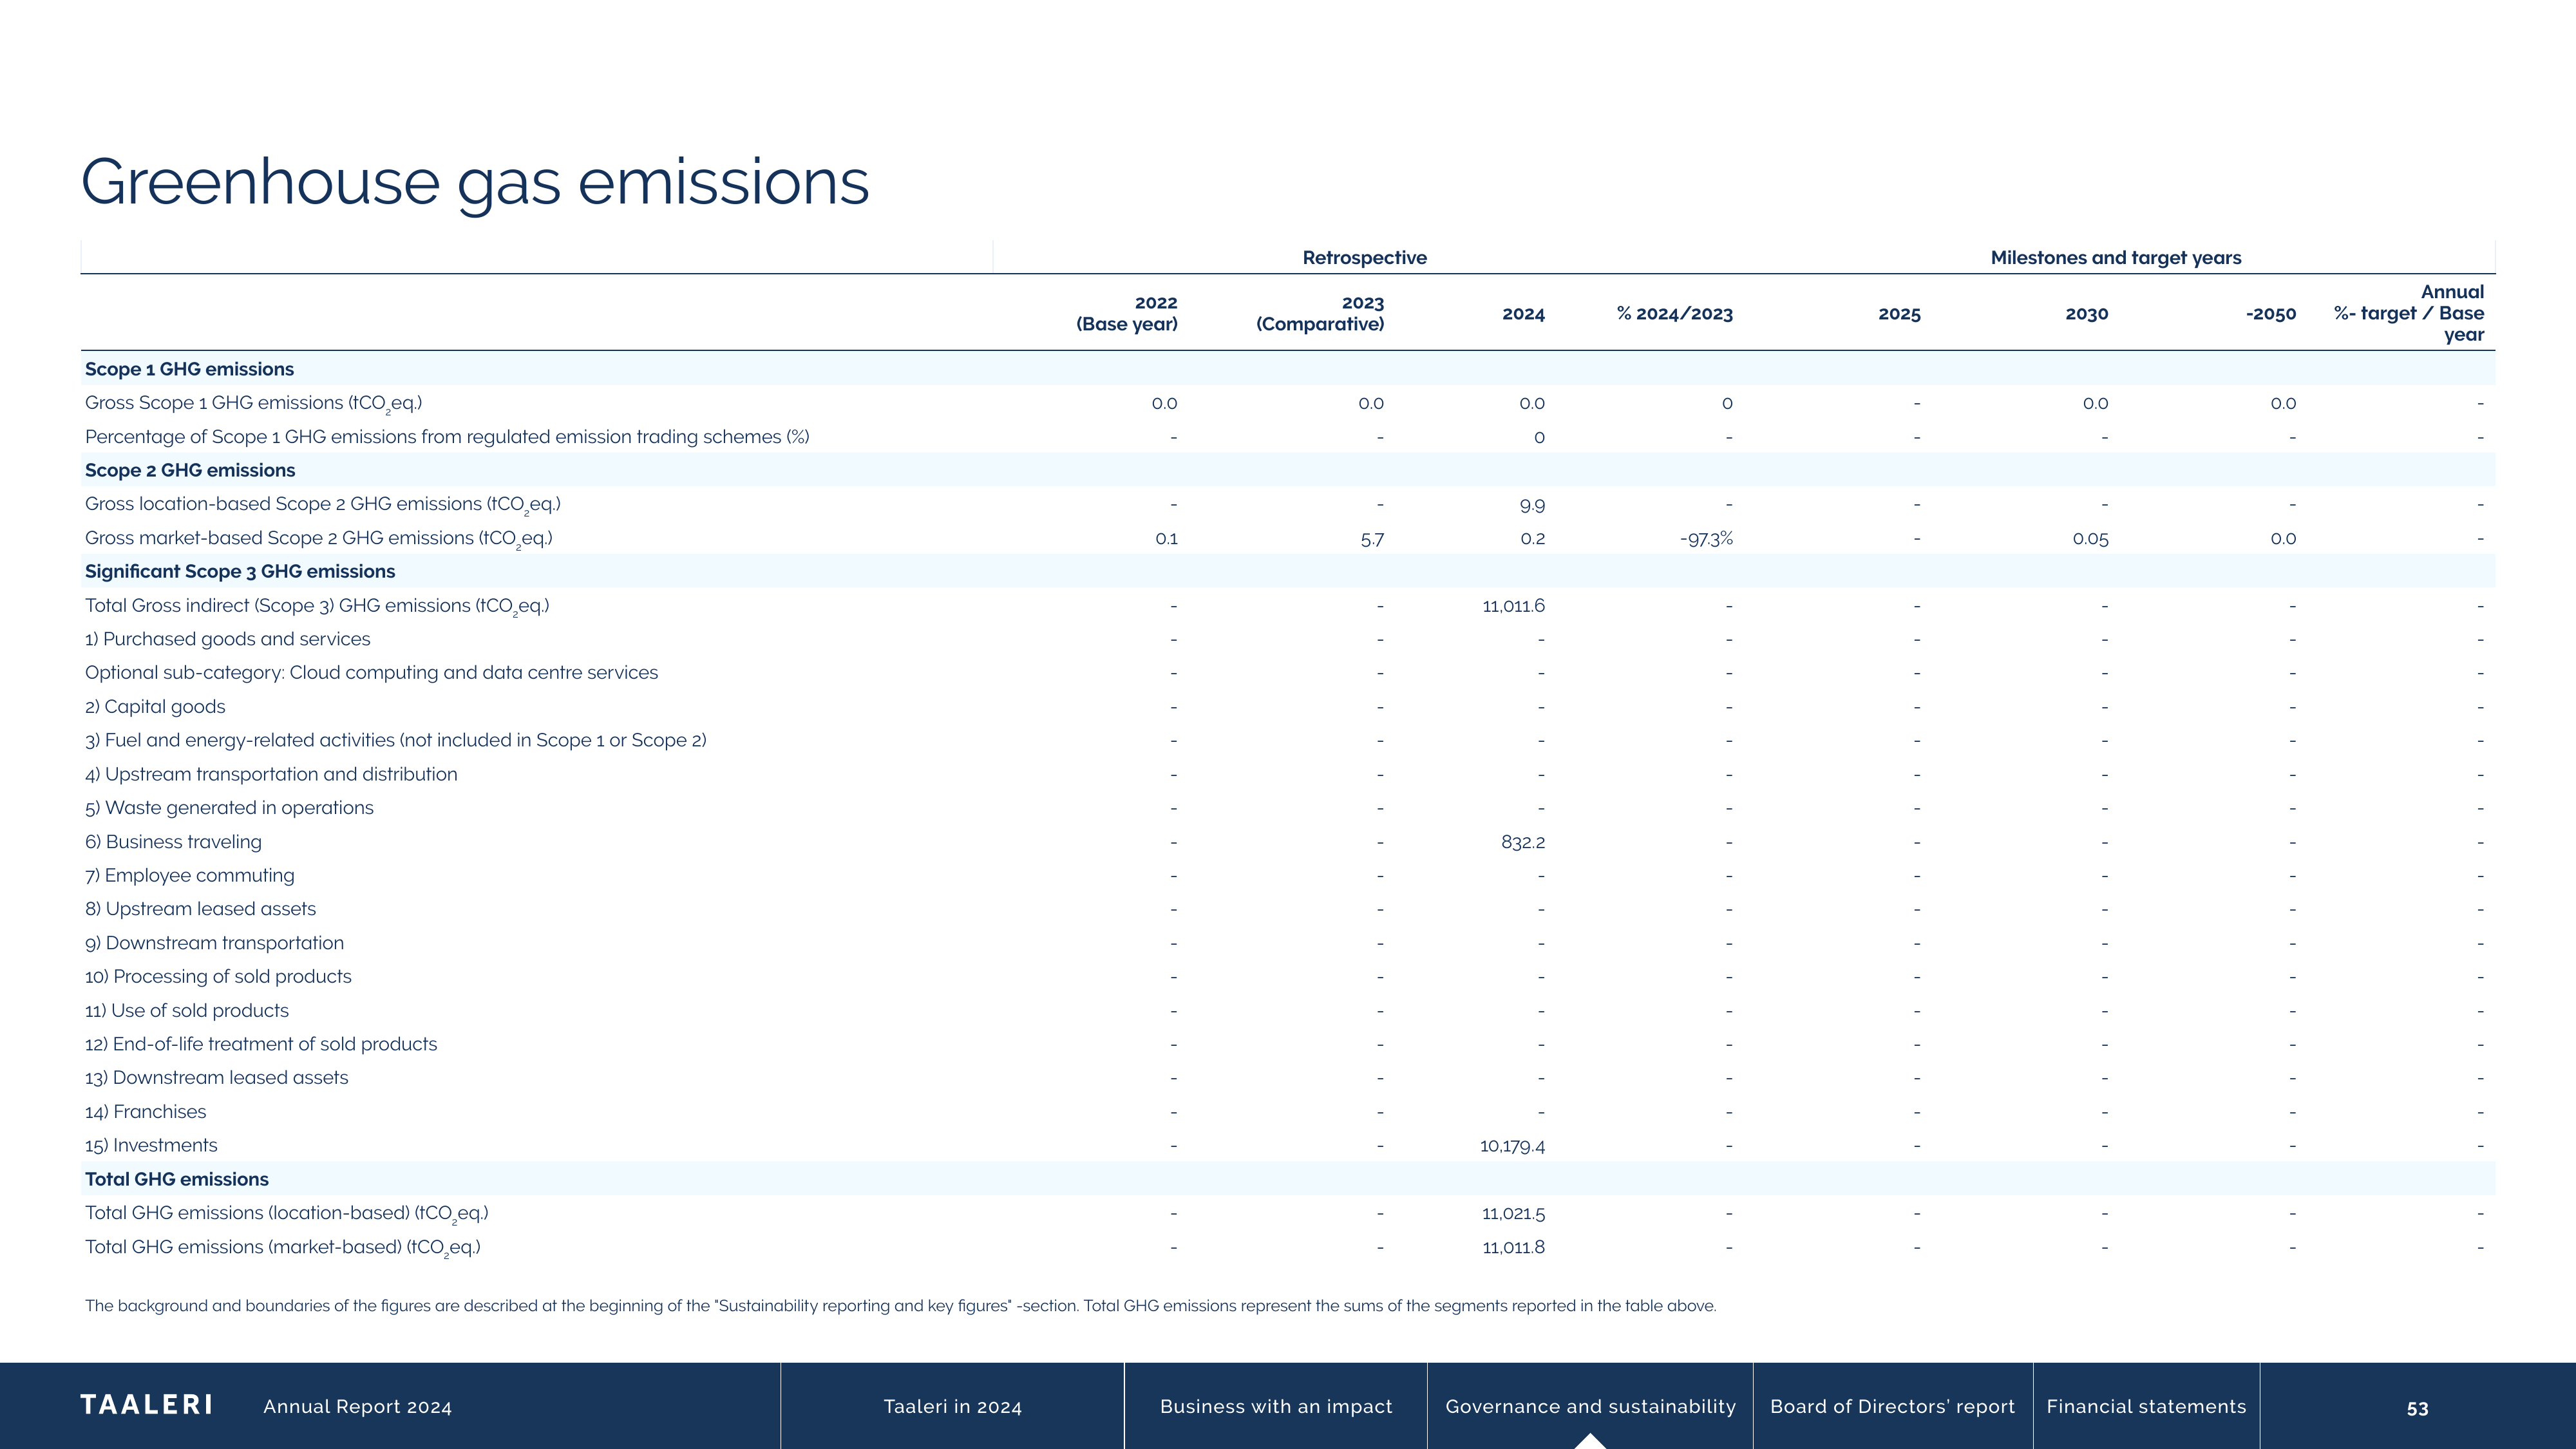This screenshot has height=1449, width=2576.
Task: Click the 11,011.8 market-based total value
Action: pos(1513,1247)
